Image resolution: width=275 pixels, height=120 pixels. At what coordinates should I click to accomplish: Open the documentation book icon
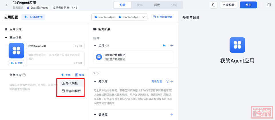(x=269, y=5)
